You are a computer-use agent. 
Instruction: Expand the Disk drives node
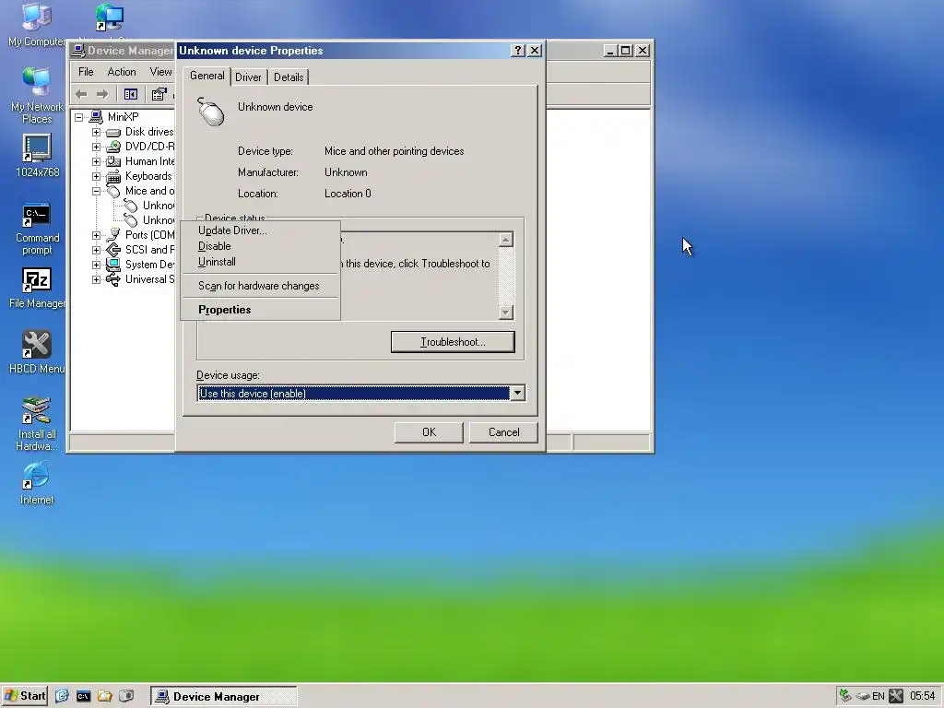pos(96,132)
